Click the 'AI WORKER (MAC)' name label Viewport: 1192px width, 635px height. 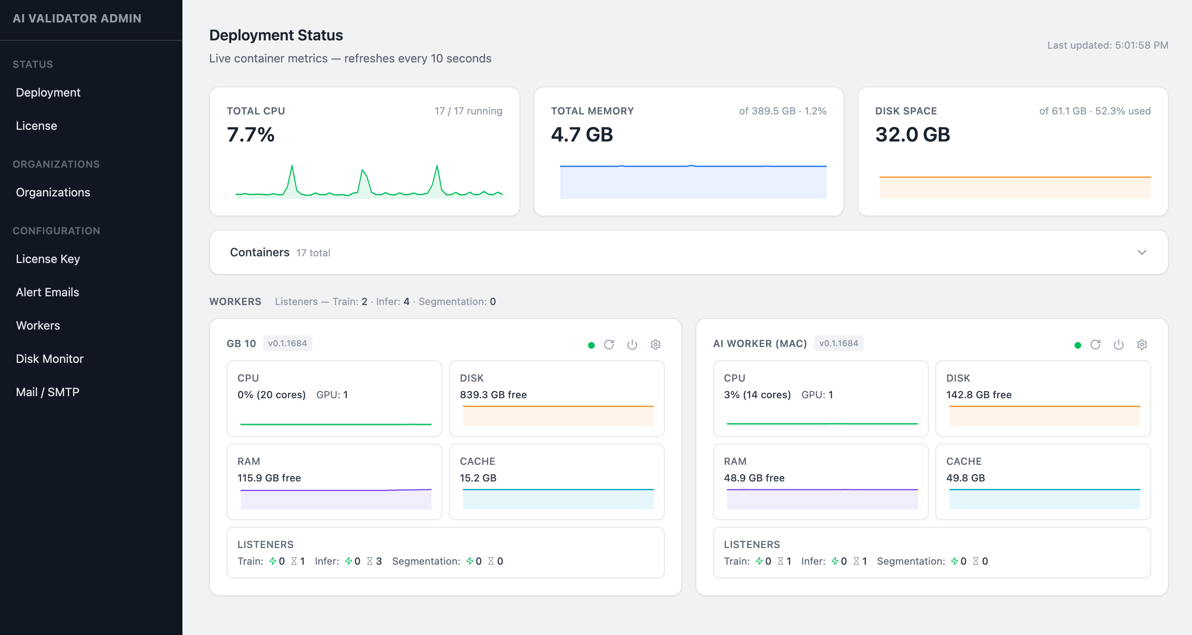click(760, 343)
